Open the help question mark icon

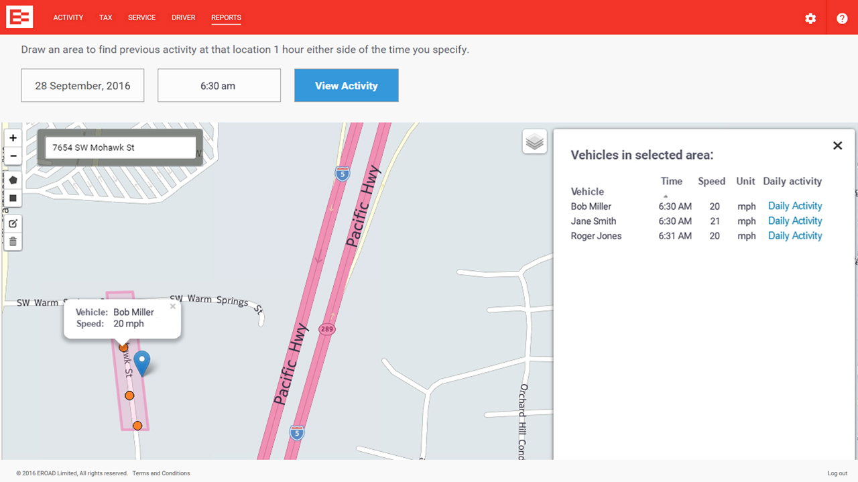point(842,19)
